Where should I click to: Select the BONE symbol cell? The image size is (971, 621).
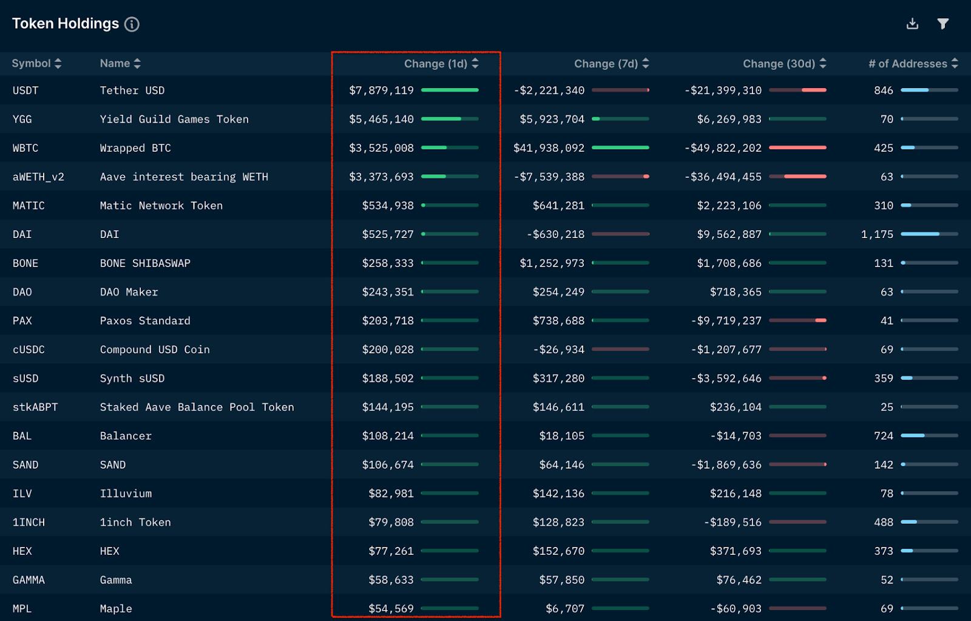click(25, 263)
